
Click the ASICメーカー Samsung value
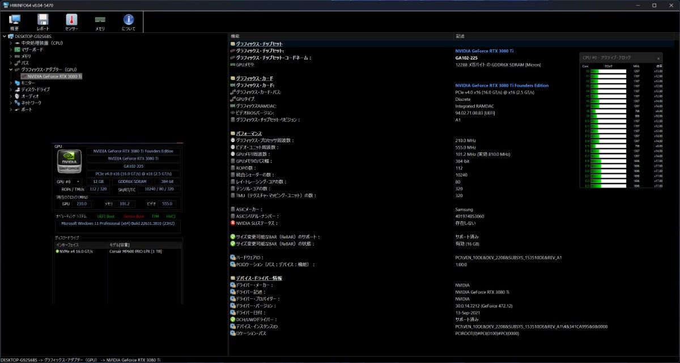pyautogui.click(x=464, y=209)
